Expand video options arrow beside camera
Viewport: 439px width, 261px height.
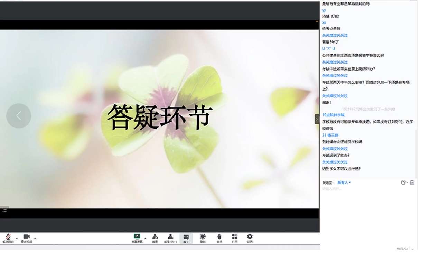35,238
